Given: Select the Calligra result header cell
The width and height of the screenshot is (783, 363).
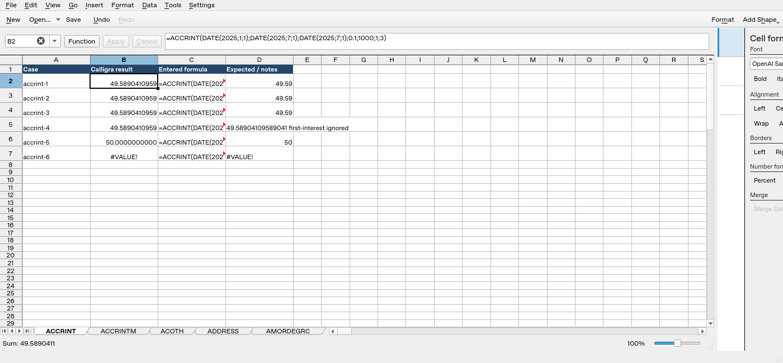Looking at the screenshot, I should (x=124, y=69).
